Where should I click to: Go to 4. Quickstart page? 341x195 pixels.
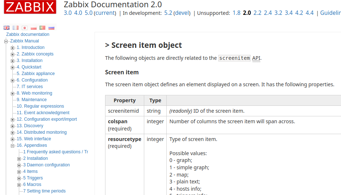pyautogui.click(x=29, y=67)
